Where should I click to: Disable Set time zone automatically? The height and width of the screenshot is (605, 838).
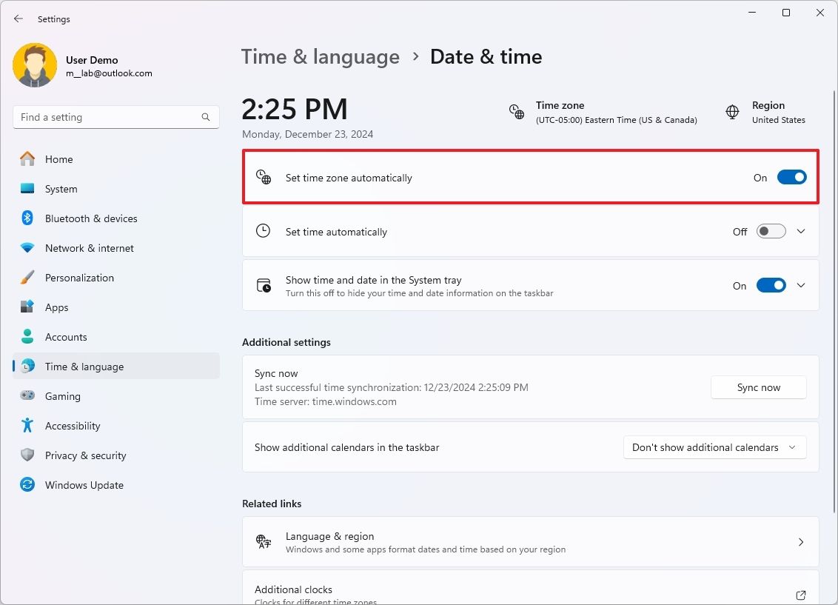pyautogui.click(x=791, y=177)
